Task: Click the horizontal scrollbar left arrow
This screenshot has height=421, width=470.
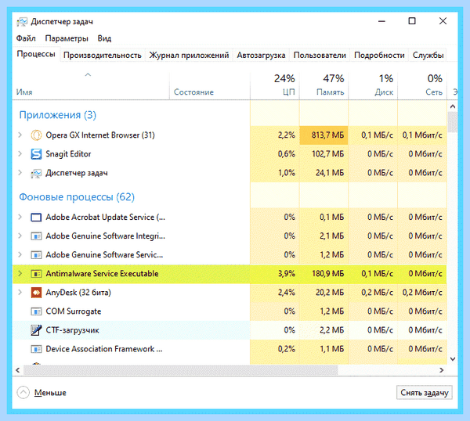Action: click(x=18, y=370)
